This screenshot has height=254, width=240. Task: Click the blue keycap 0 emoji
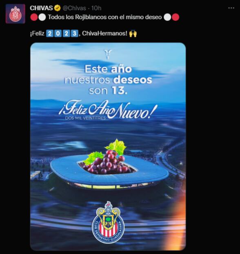(58, 34)
